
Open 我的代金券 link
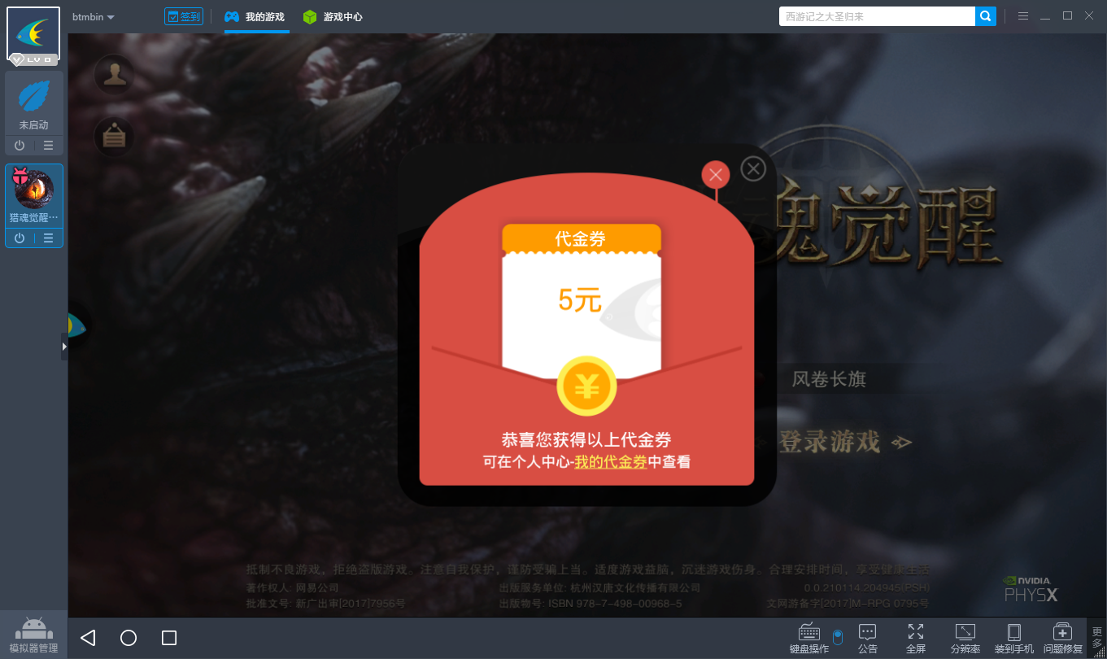point(611,462)
